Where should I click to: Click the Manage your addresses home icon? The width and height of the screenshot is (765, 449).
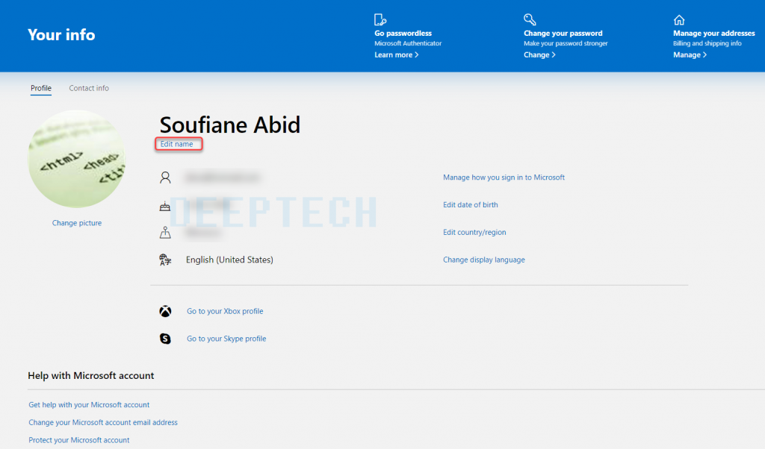coord(679,20)
